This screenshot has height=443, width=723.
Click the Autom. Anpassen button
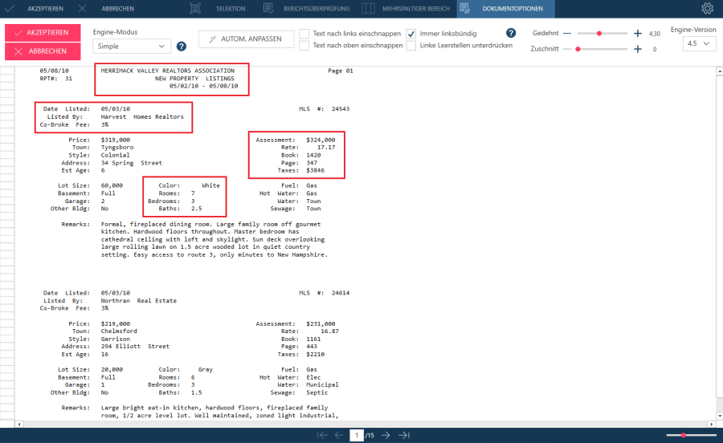247,39
